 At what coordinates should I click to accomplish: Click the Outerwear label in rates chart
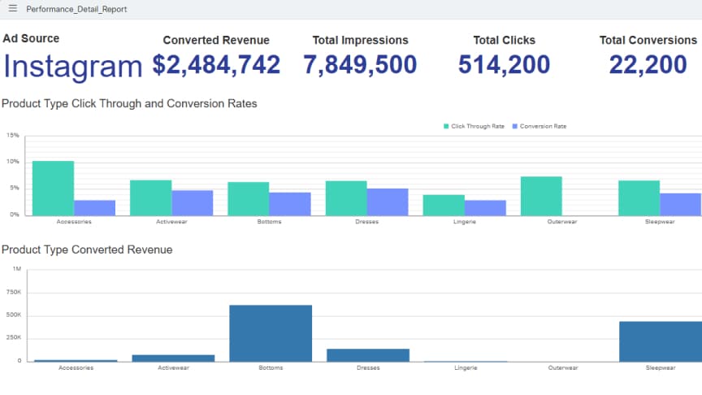coord(562,222)
